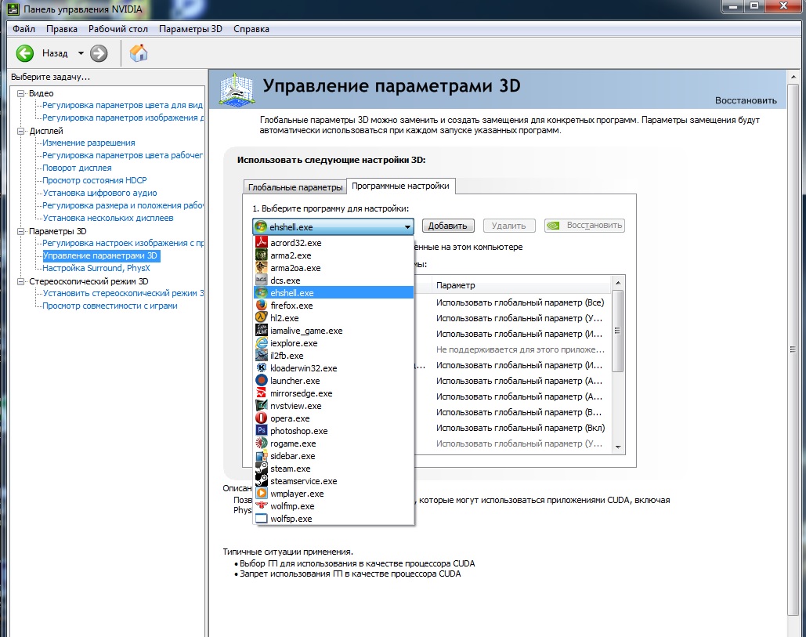Viewport: 806px width, 637px height.
Task: Select wolfsp.exe icon in program list
Action: coord(262,519)
